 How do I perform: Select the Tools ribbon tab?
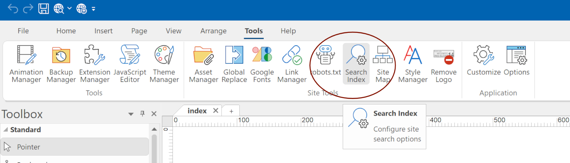254,31
